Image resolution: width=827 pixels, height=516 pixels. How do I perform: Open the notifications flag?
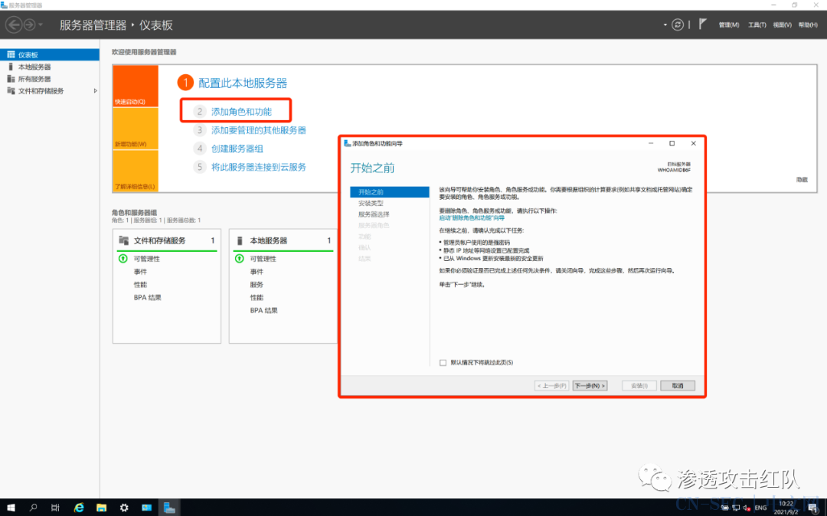pyautogui.click(x=702, y=24)
